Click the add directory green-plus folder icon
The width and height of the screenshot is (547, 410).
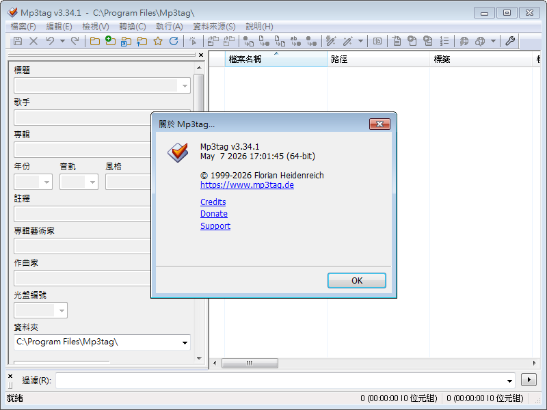110,41
